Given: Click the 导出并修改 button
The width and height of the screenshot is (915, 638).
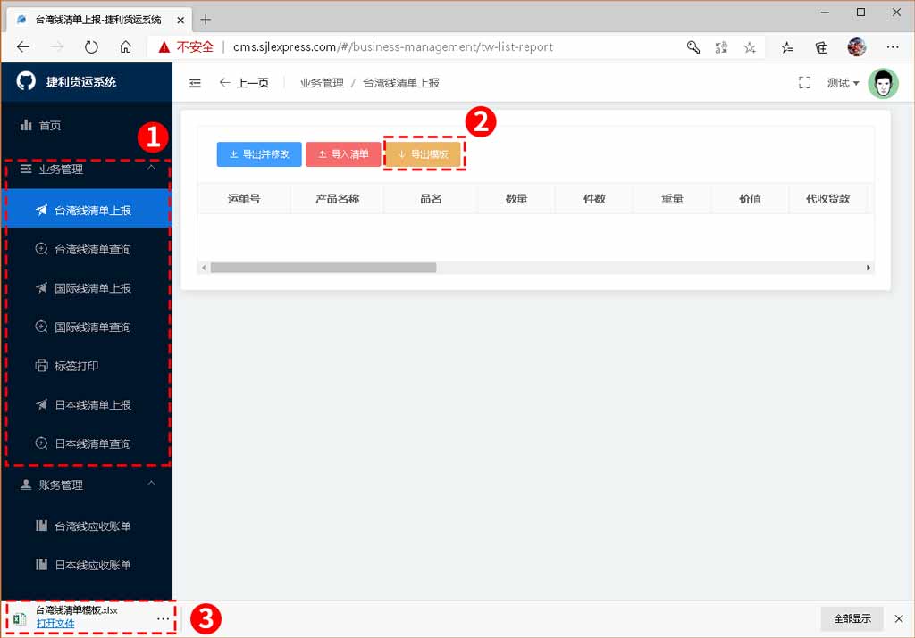Looking at the screenshot, I should (259, 154).
